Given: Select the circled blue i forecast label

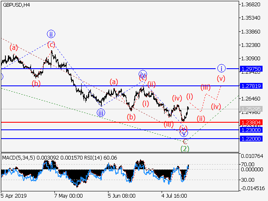Looking at the screenshot, I should click(222, 69).
